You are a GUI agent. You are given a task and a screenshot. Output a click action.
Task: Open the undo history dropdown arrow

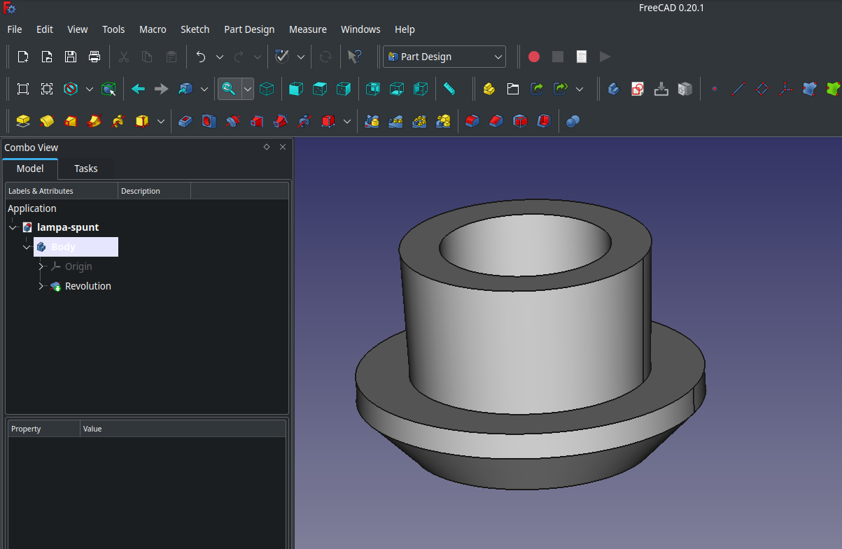[x=219, y=57]
